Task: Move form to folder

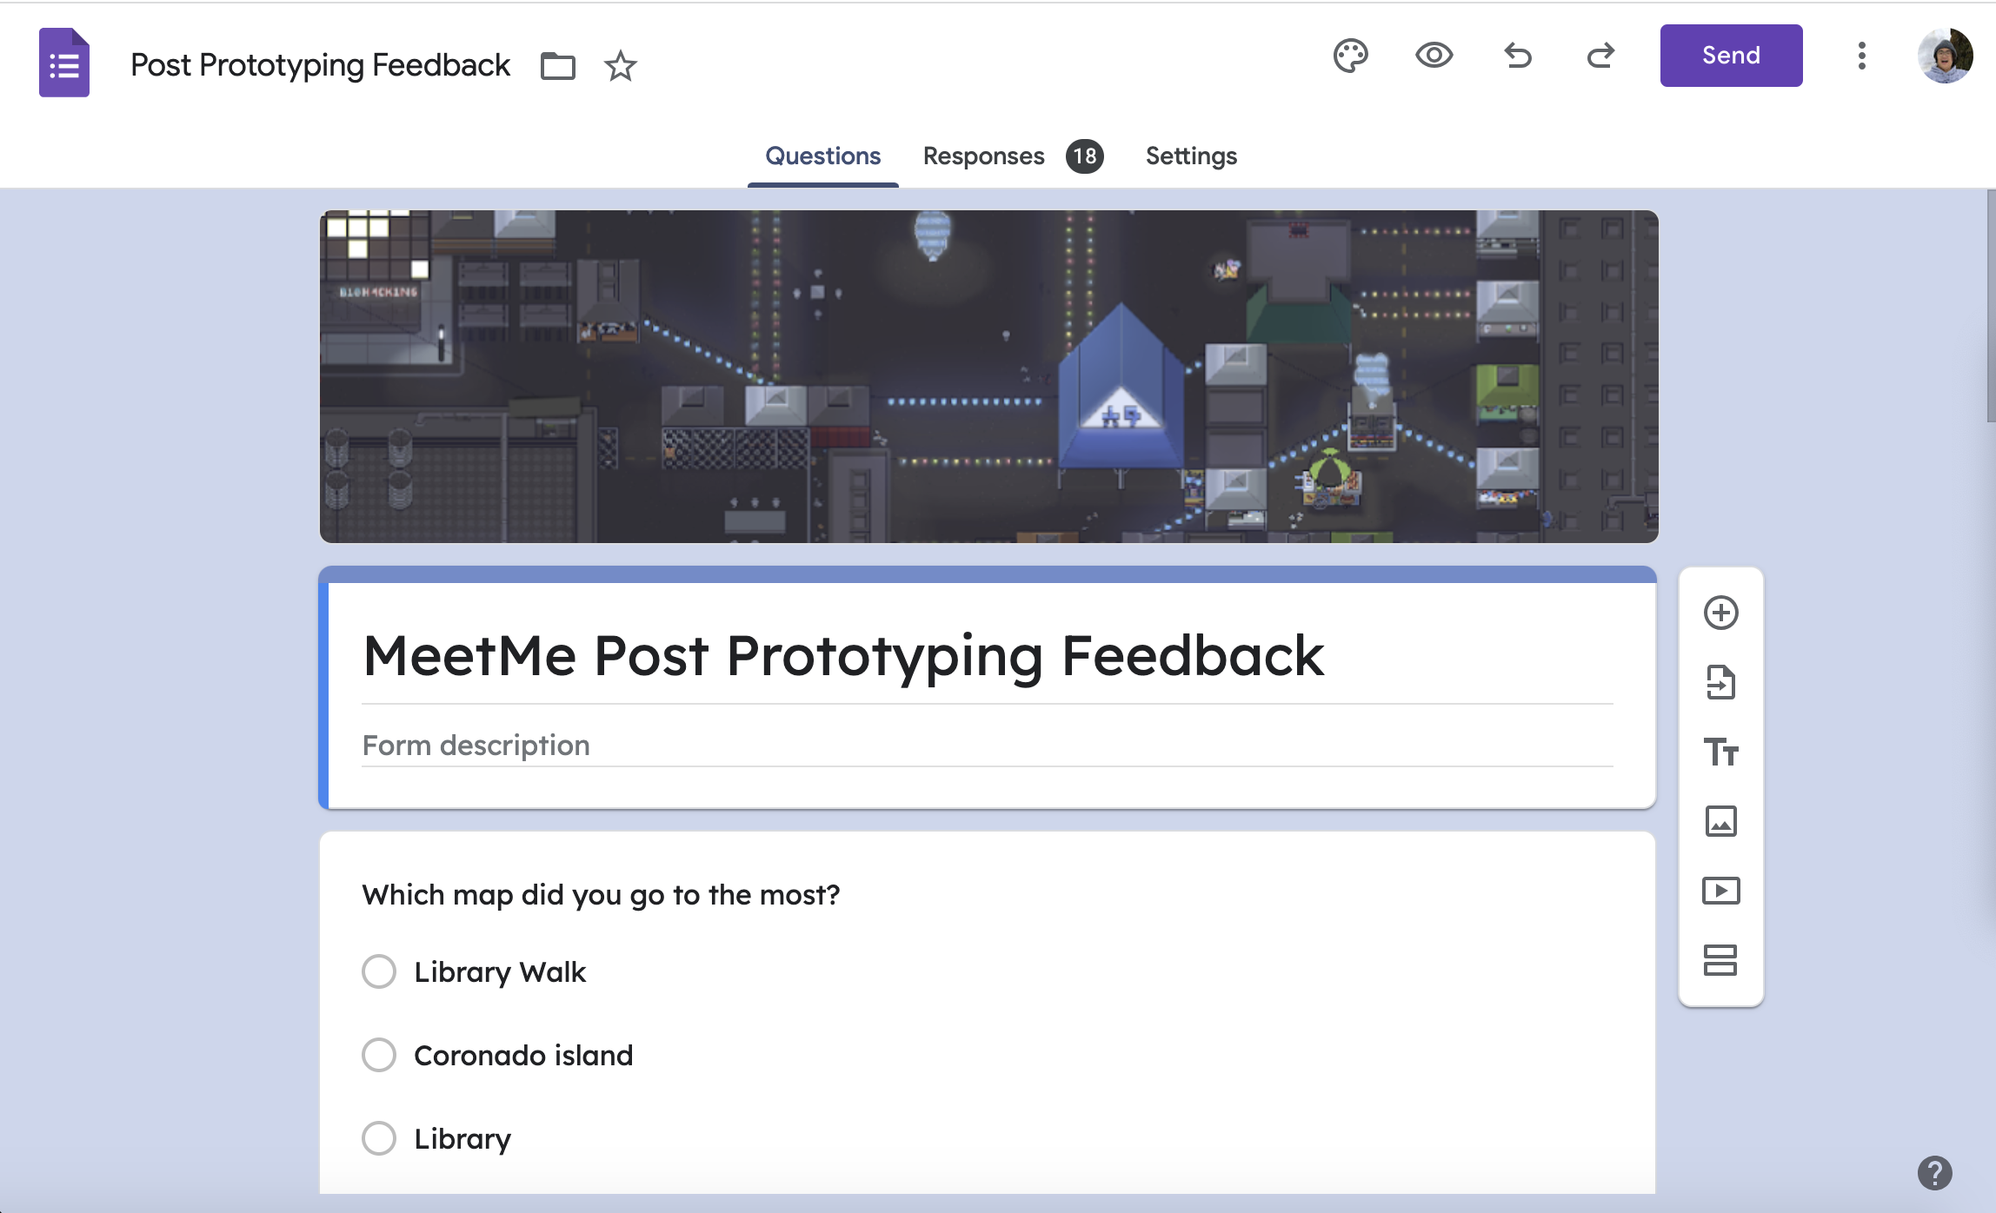Action: [557, 66]
